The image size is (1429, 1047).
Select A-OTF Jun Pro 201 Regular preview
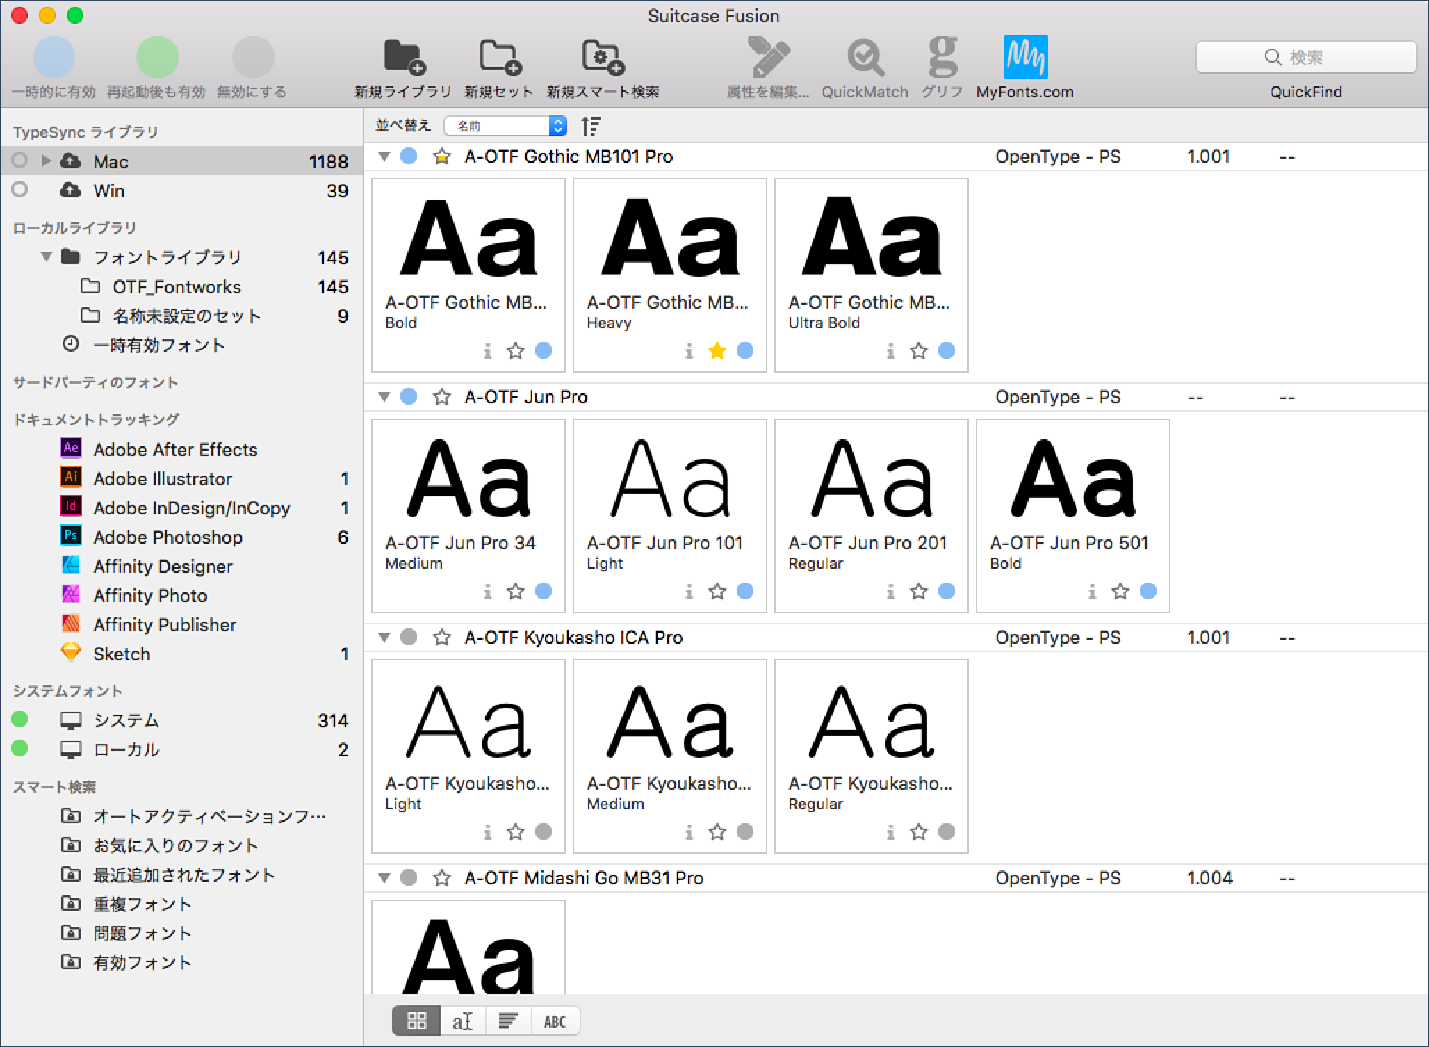(x=872, y=516)
